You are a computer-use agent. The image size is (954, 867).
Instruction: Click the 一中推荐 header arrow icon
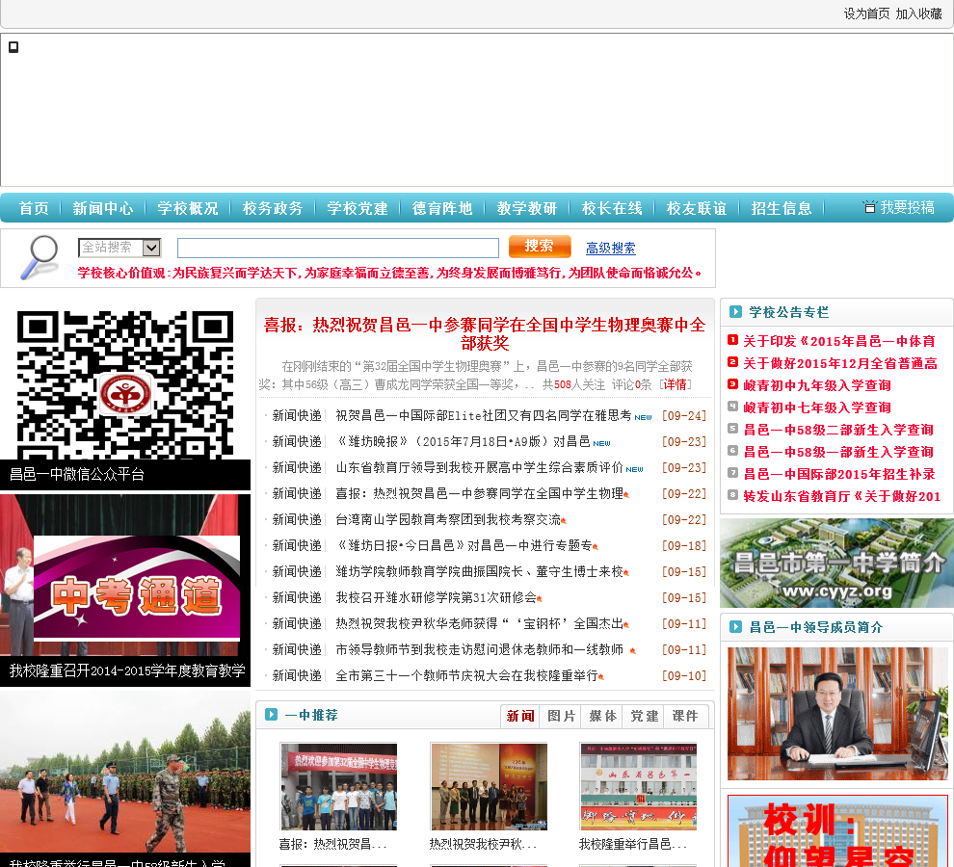click(271, 714)
